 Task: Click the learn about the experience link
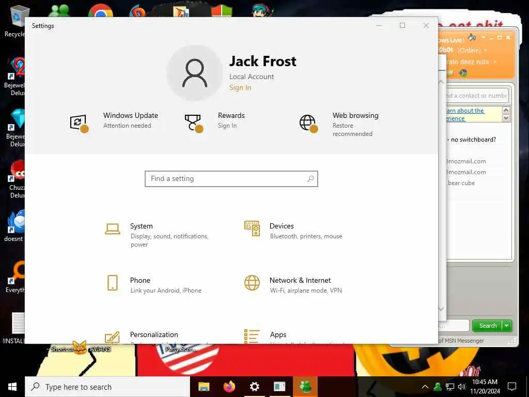point(465,114)
